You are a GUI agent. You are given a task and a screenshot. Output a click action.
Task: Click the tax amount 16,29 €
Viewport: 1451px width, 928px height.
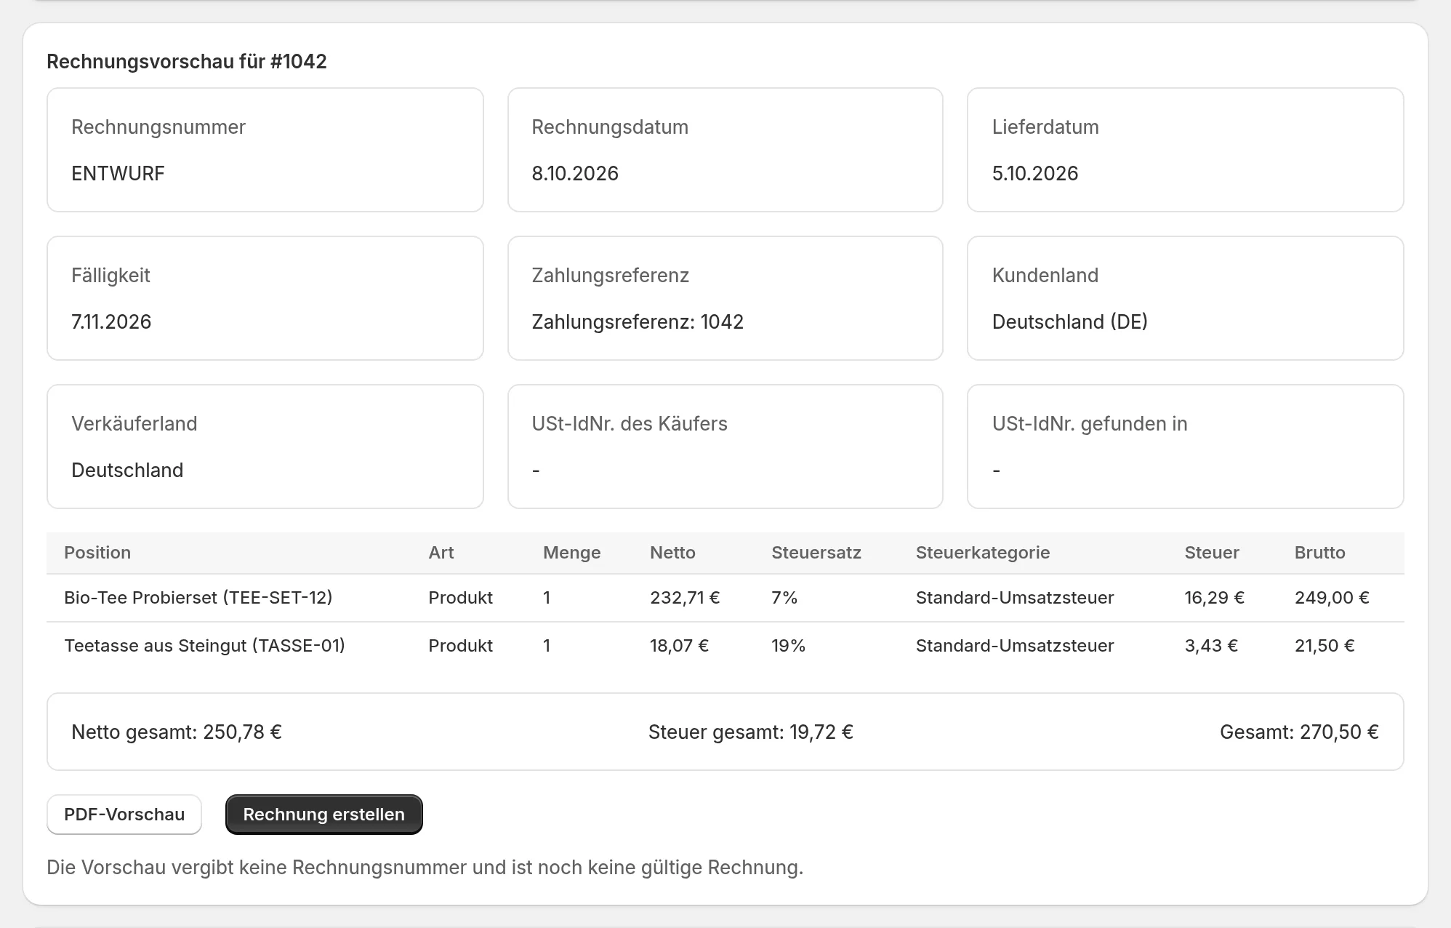(1215, 598)
